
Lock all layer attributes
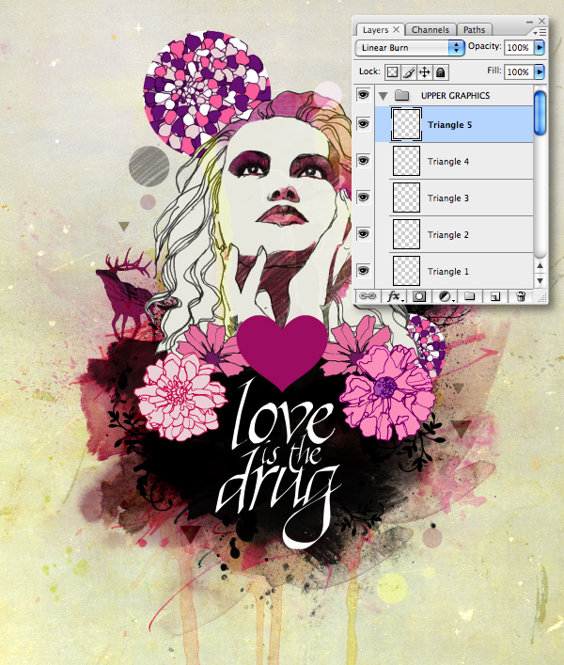pos(440,72)
